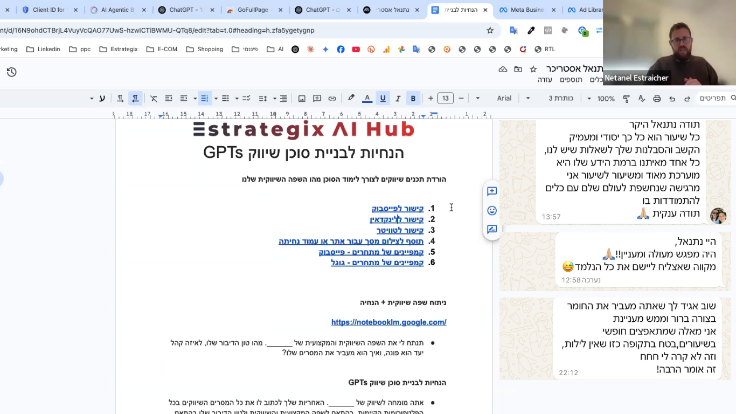The image size is (736, 414).
Task: Open the קמפיינים של מתחרים - פייסבוק link
Action: 371,252
